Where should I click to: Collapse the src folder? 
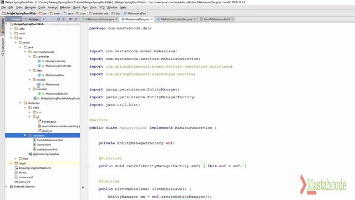tap(11, 38)
